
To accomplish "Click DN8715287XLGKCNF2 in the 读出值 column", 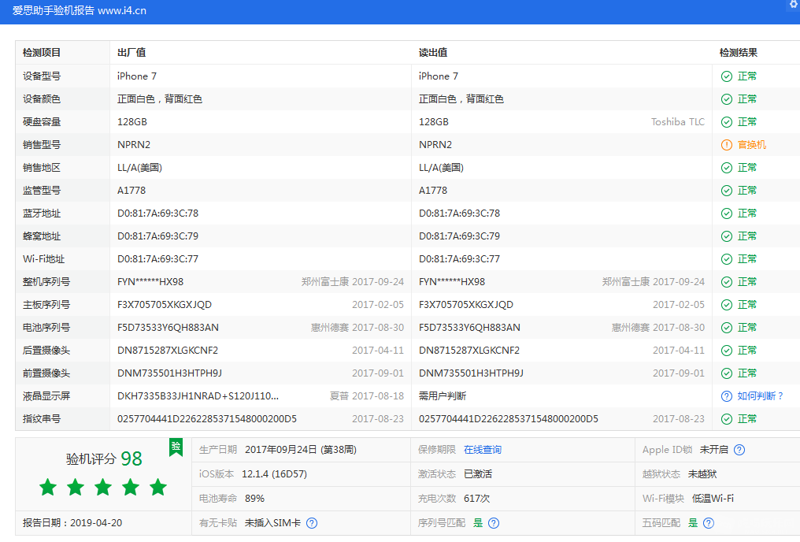I will [x=469, y=351].
